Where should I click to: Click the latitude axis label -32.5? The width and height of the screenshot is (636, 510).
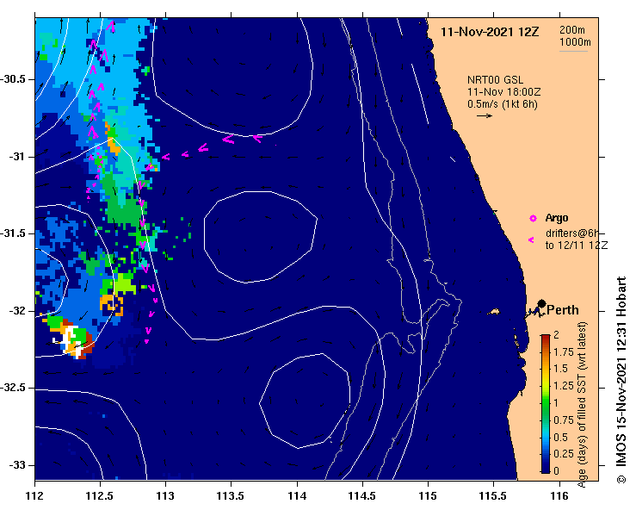(13, 388)
